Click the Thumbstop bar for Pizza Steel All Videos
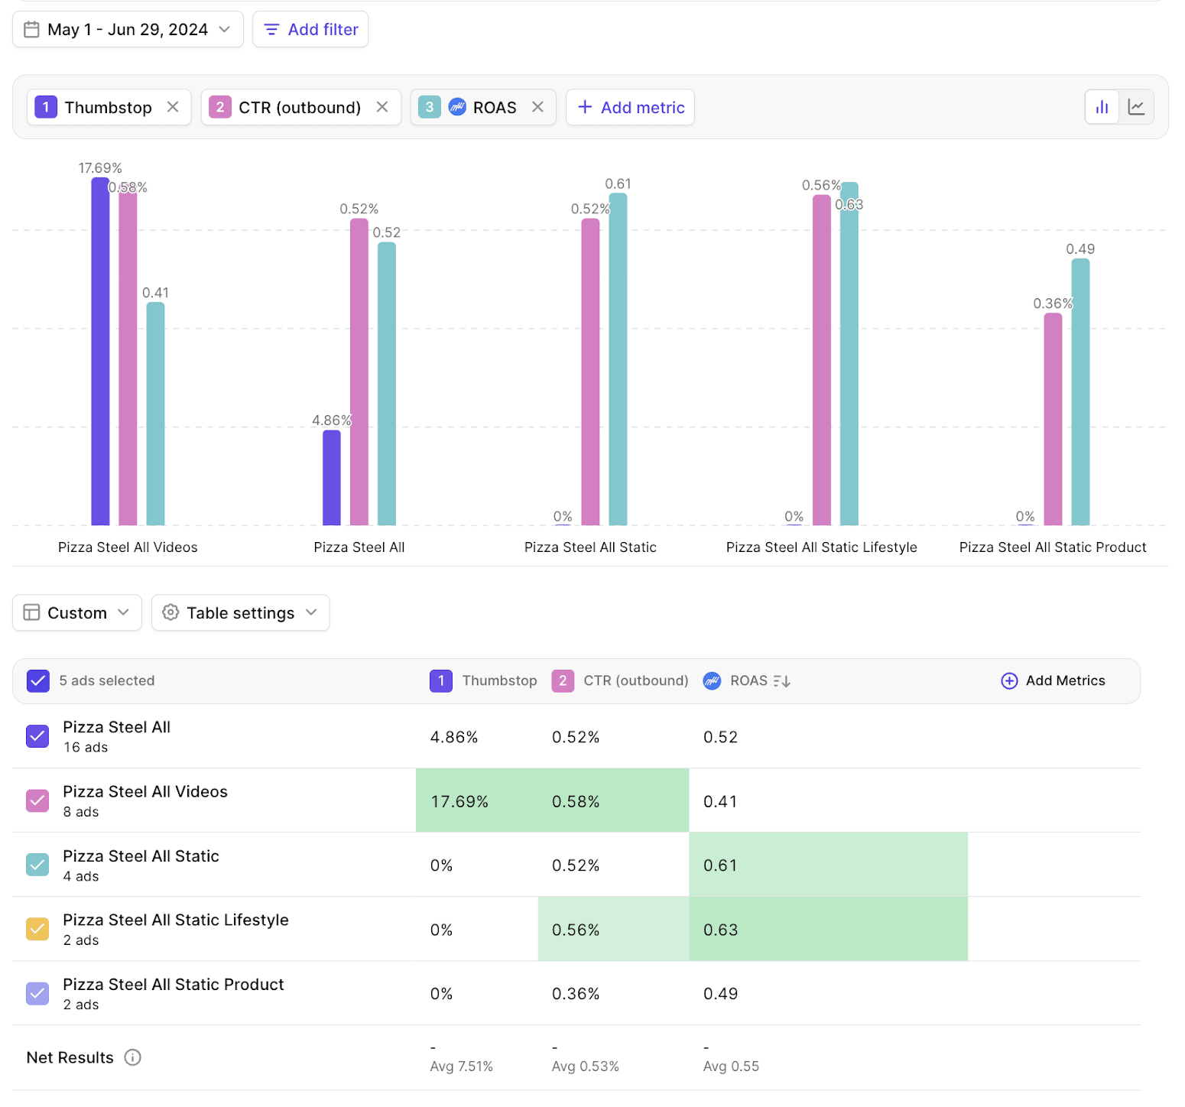Image resolution: width=1185 pixels, height=1107 pixels. (100, 352)
